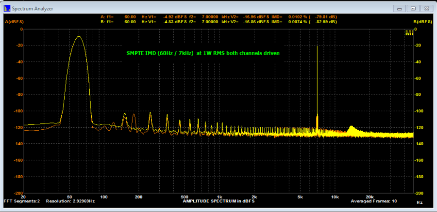Viewport: 437px width, 212px height.
Task: Maximize the Spectrum Analyzer window
Action: 413,8
